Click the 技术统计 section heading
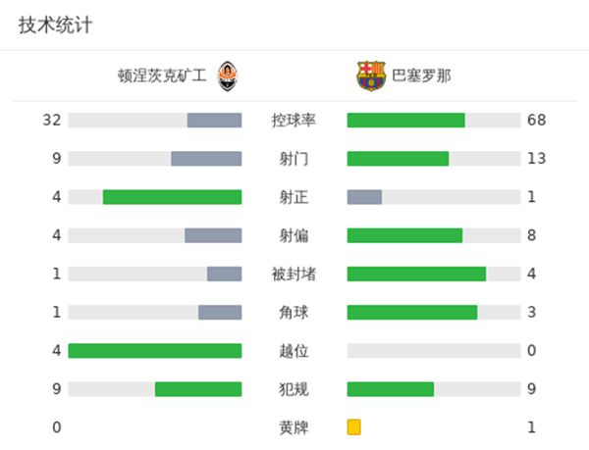 (56, 25)
